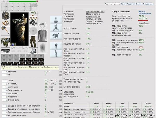Click the Выносливость enhancement link
This screenshot has height=118, width=156.
(93, 16)
